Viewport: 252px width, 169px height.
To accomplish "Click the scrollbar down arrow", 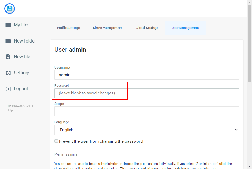I will 250,167.
